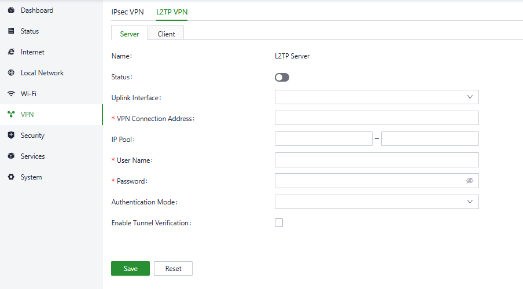Click the System gear icon
The height and width of the screenshot is (289, 523).
click(x=11, y=177)
